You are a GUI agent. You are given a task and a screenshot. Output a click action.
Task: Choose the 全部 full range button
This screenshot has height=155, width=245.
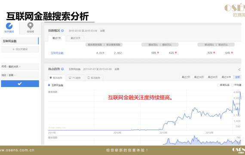pos(237,77)
